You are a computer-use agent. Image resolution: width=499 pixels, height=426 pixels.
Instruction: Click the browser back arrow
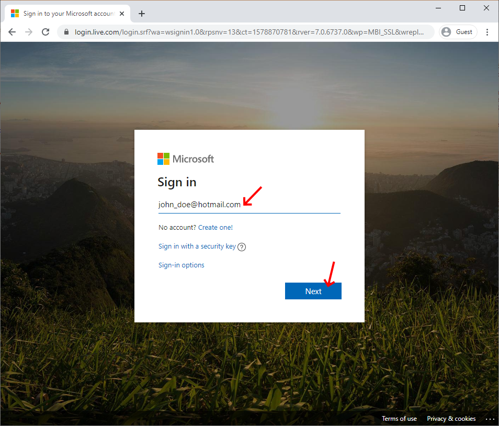coord(12,32)
